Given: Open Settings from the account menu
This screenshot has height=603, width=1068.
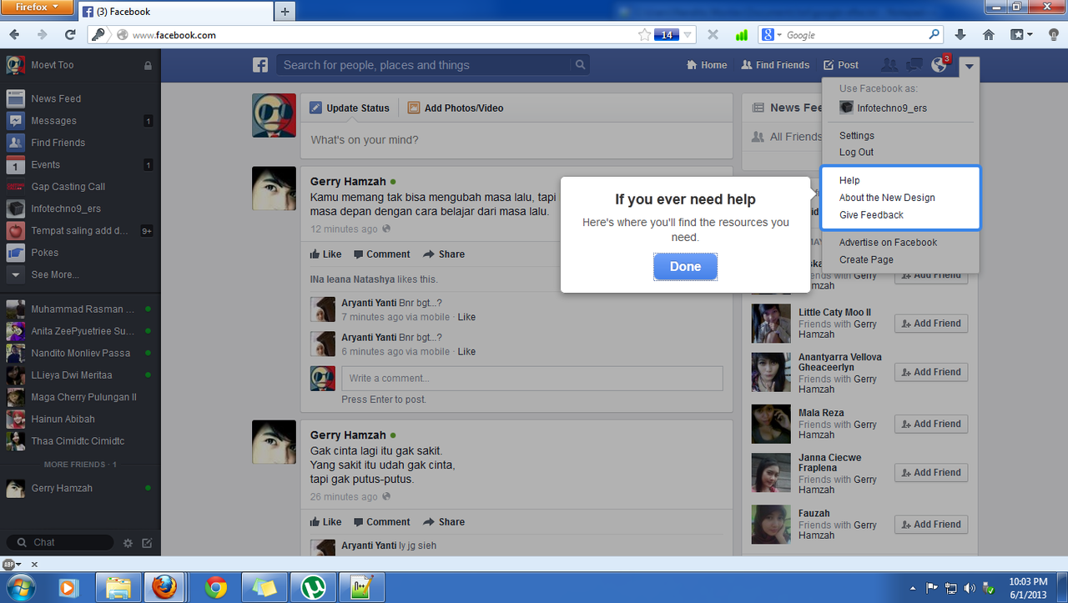Looking at the screenshot, I should 857,135.
